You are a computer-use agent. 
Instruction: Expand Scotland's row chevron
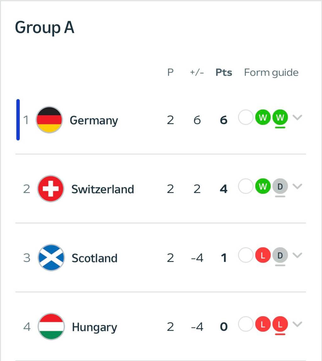[x=297, y=255]
